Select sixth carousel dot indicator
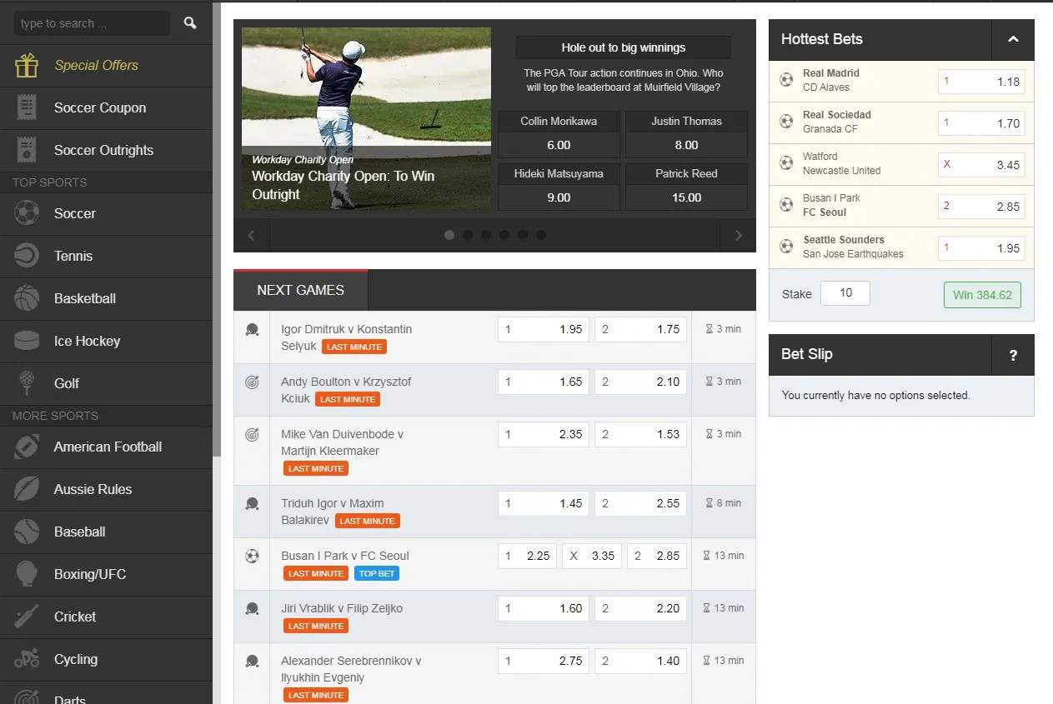Image resolution: width=1053 pixels, height=704 pixels. tap(541, 235)
